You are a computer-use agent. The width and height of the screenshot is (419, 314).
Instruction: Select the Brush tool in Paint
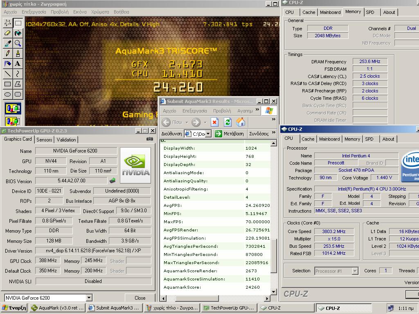(18, 54)
